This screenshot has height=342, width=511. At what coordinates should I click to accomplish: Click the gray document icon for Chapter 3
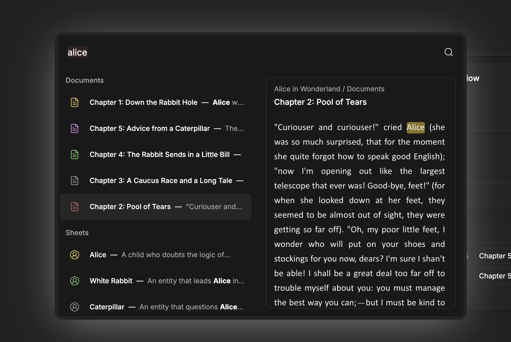pos(74,180)
